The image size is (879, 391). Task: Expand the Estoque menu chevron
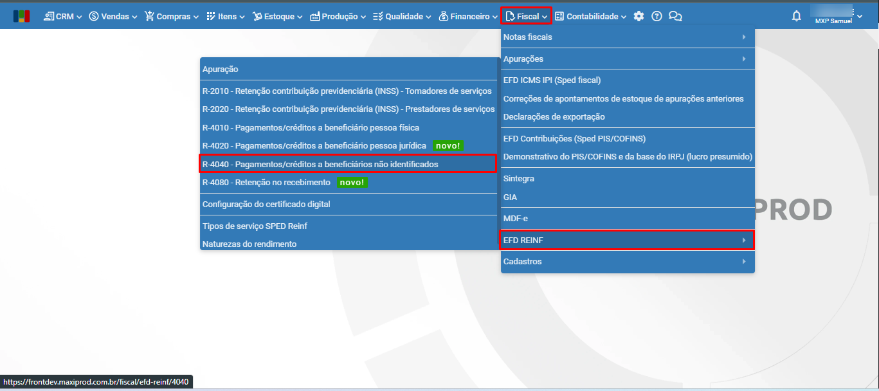300,17
